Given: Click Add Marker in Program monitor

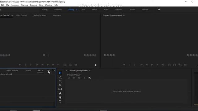Looking at the screenshot, I should 124,65.
